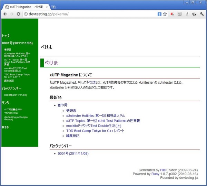Click the sidebar リンク heading
The image size is (207, 186).
[6, 103]
